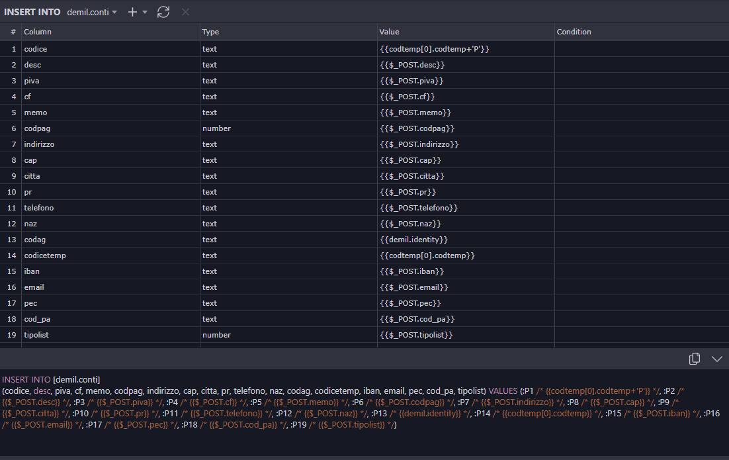The width and height of the screenshot is (729, 460).
Task: Select row number 19 tipolist
Action: click(x=13, y=335)
